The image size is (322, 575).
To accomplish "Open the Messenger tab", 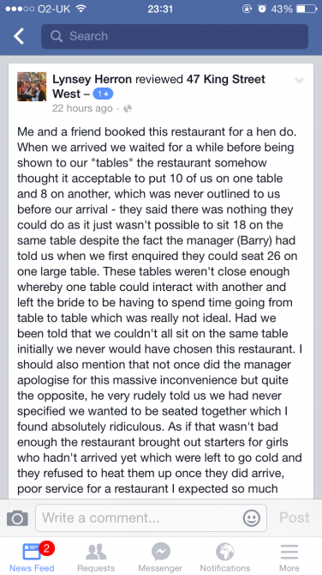I will (160, 557).
